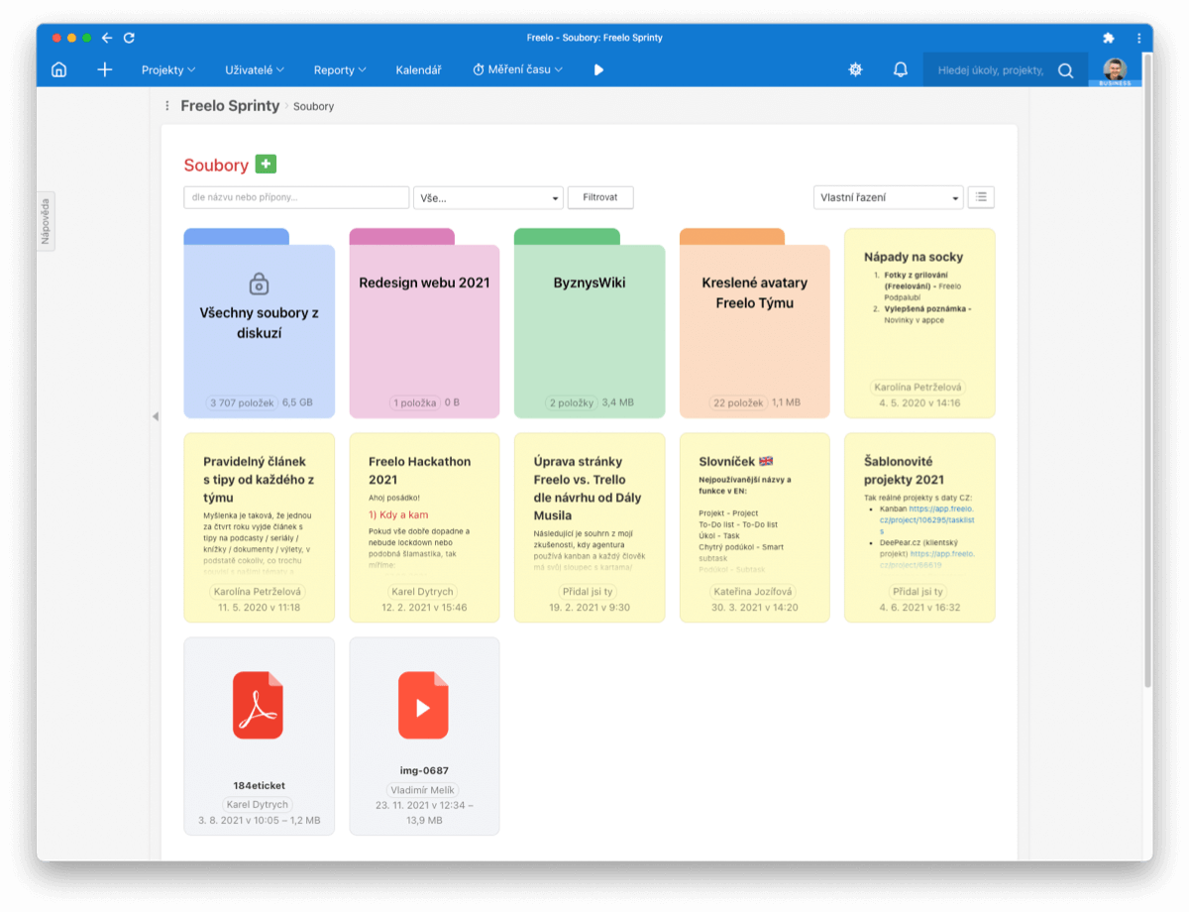This screenshot has height=912, width=1189.
Task: Go to the Freelo home dashboard icon
Action: point(59,69)
